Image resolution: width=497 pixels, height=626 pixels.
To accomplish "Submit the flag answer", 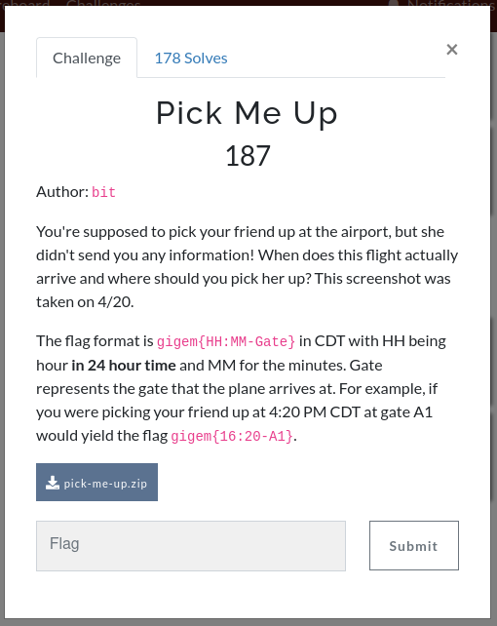I will click(414, 545).
